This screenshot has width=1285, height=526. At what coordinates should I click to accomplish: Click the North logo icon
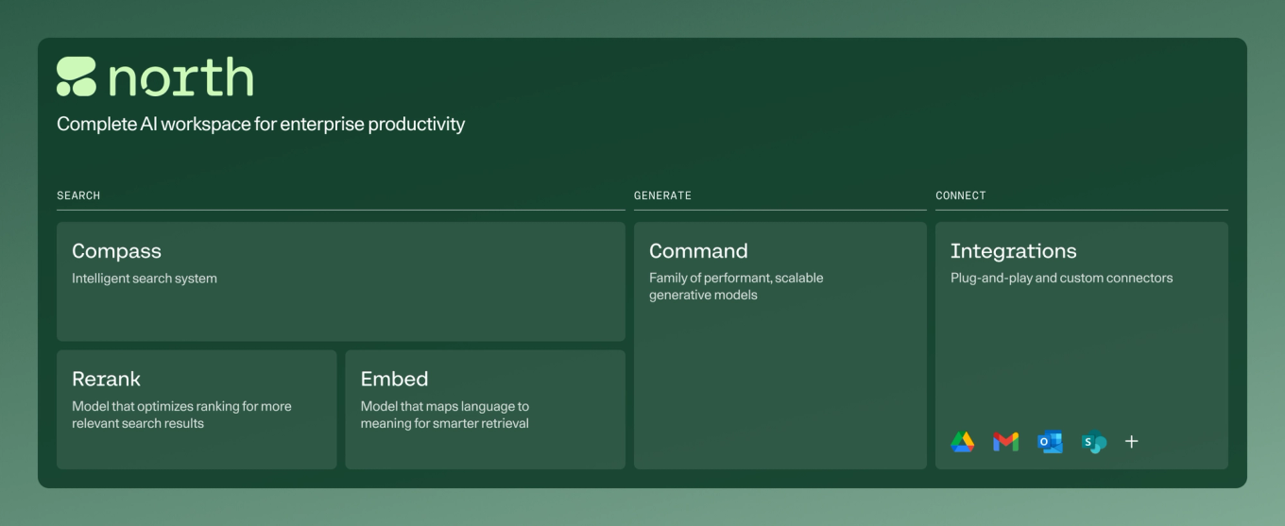point(77,76)
